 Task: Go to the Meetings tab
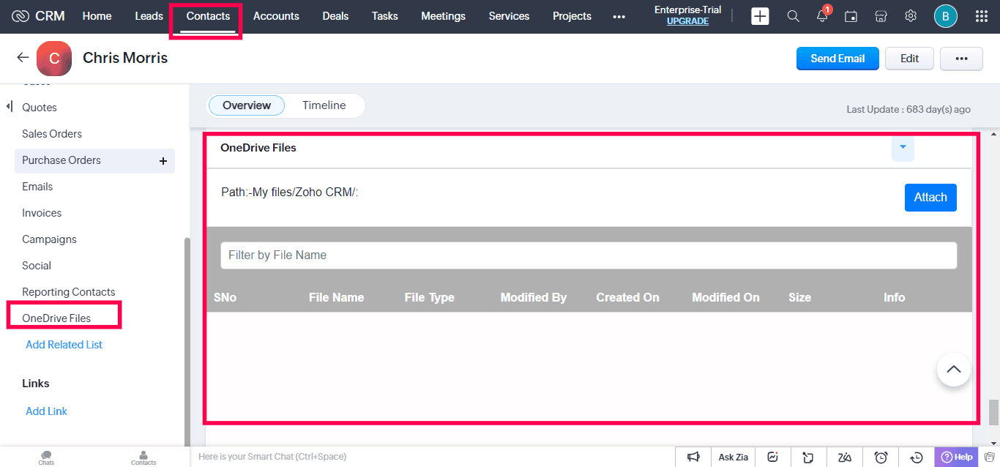(443, 16)
